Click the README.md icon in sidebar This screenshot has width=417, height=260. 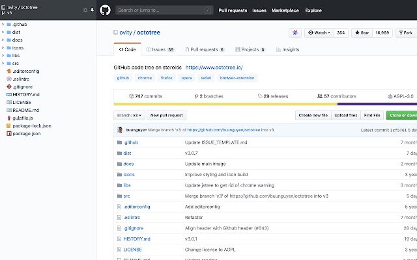[9, 110]
